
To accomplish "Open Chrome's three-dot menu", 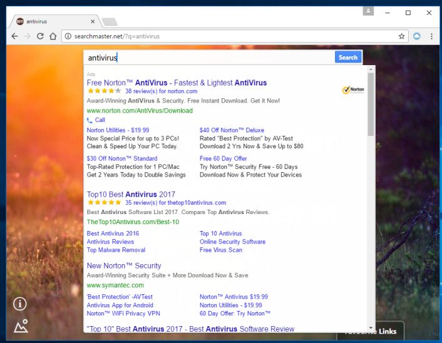I will 431,36.
